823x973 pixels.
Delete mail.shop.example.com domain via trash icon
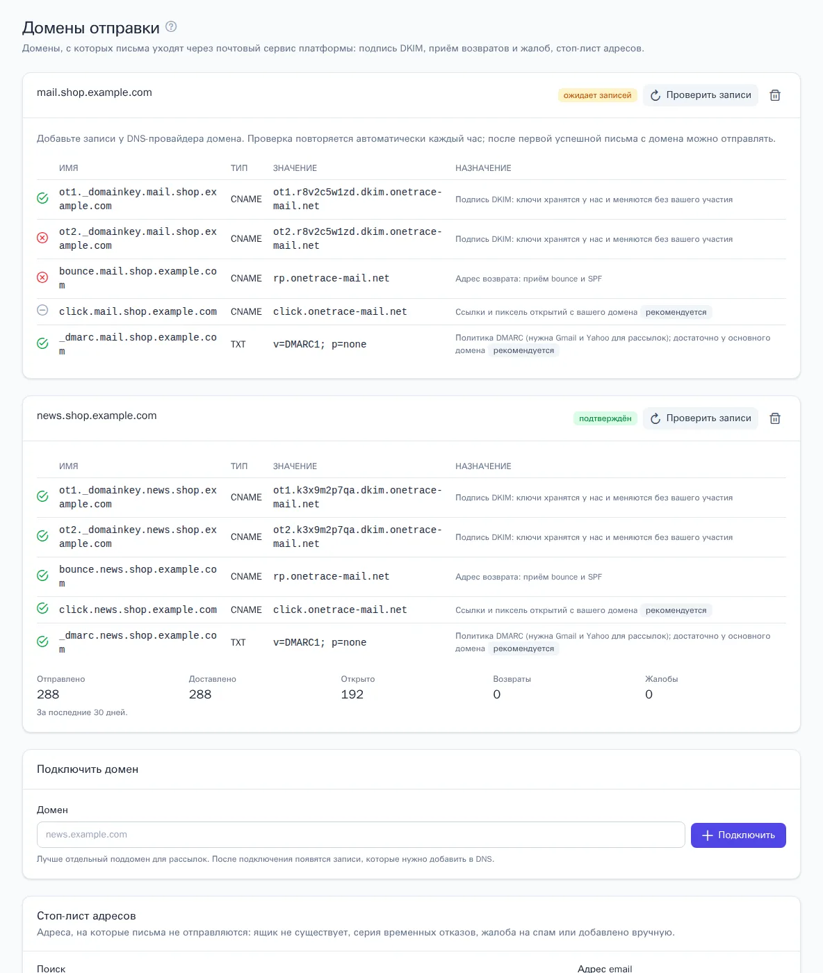pyautogui.click(x=775, y=95)
